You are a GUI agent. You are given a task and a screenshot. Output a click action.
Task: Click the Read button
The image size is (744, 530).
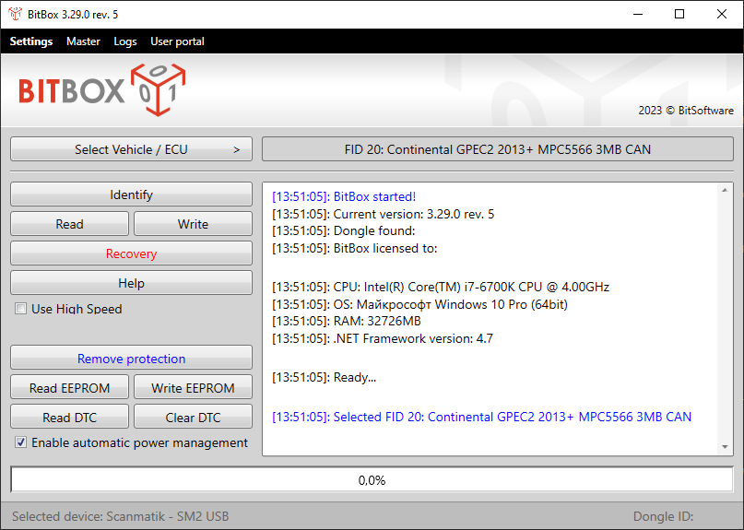(x=70, y=224)
